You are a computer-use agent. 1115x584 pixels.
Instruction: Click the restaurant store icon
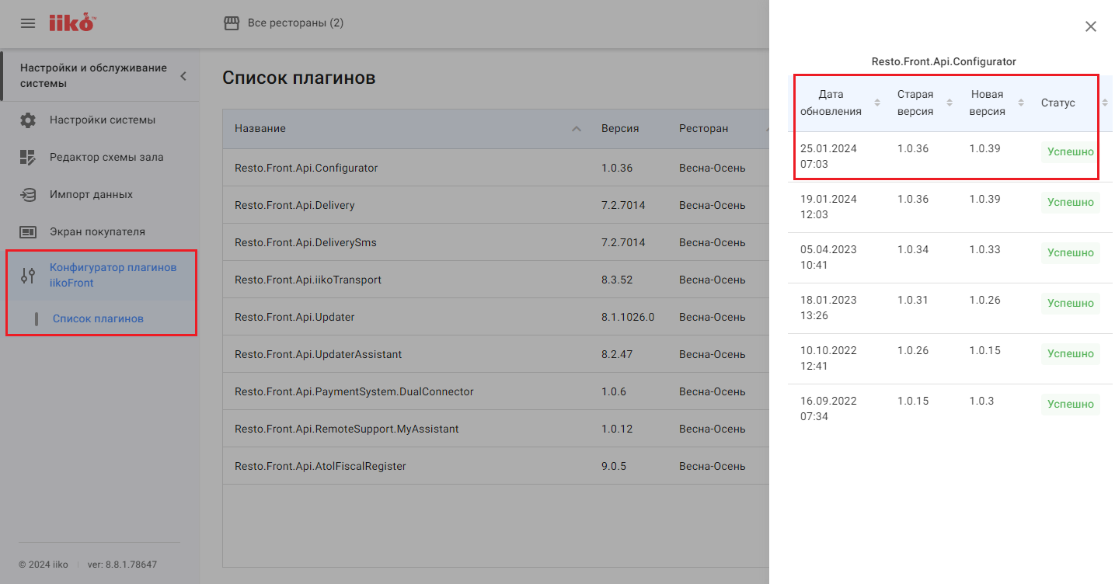point(231,23)
